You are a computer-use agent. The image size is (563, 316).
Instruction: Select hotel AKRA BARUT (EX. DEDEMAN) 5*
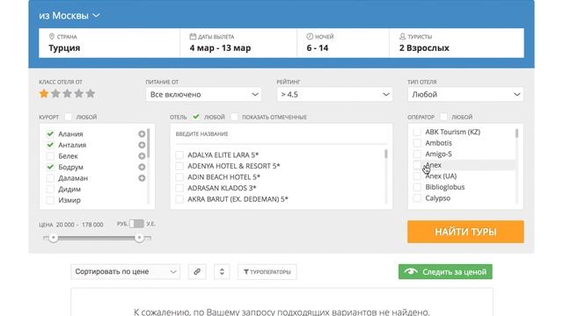(x=179, y=199)
